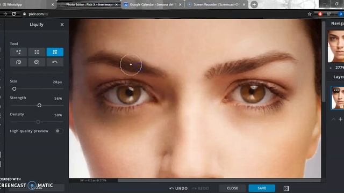Click the CLOSE button
The image size is (344, 193).
[x=233, y=188]
